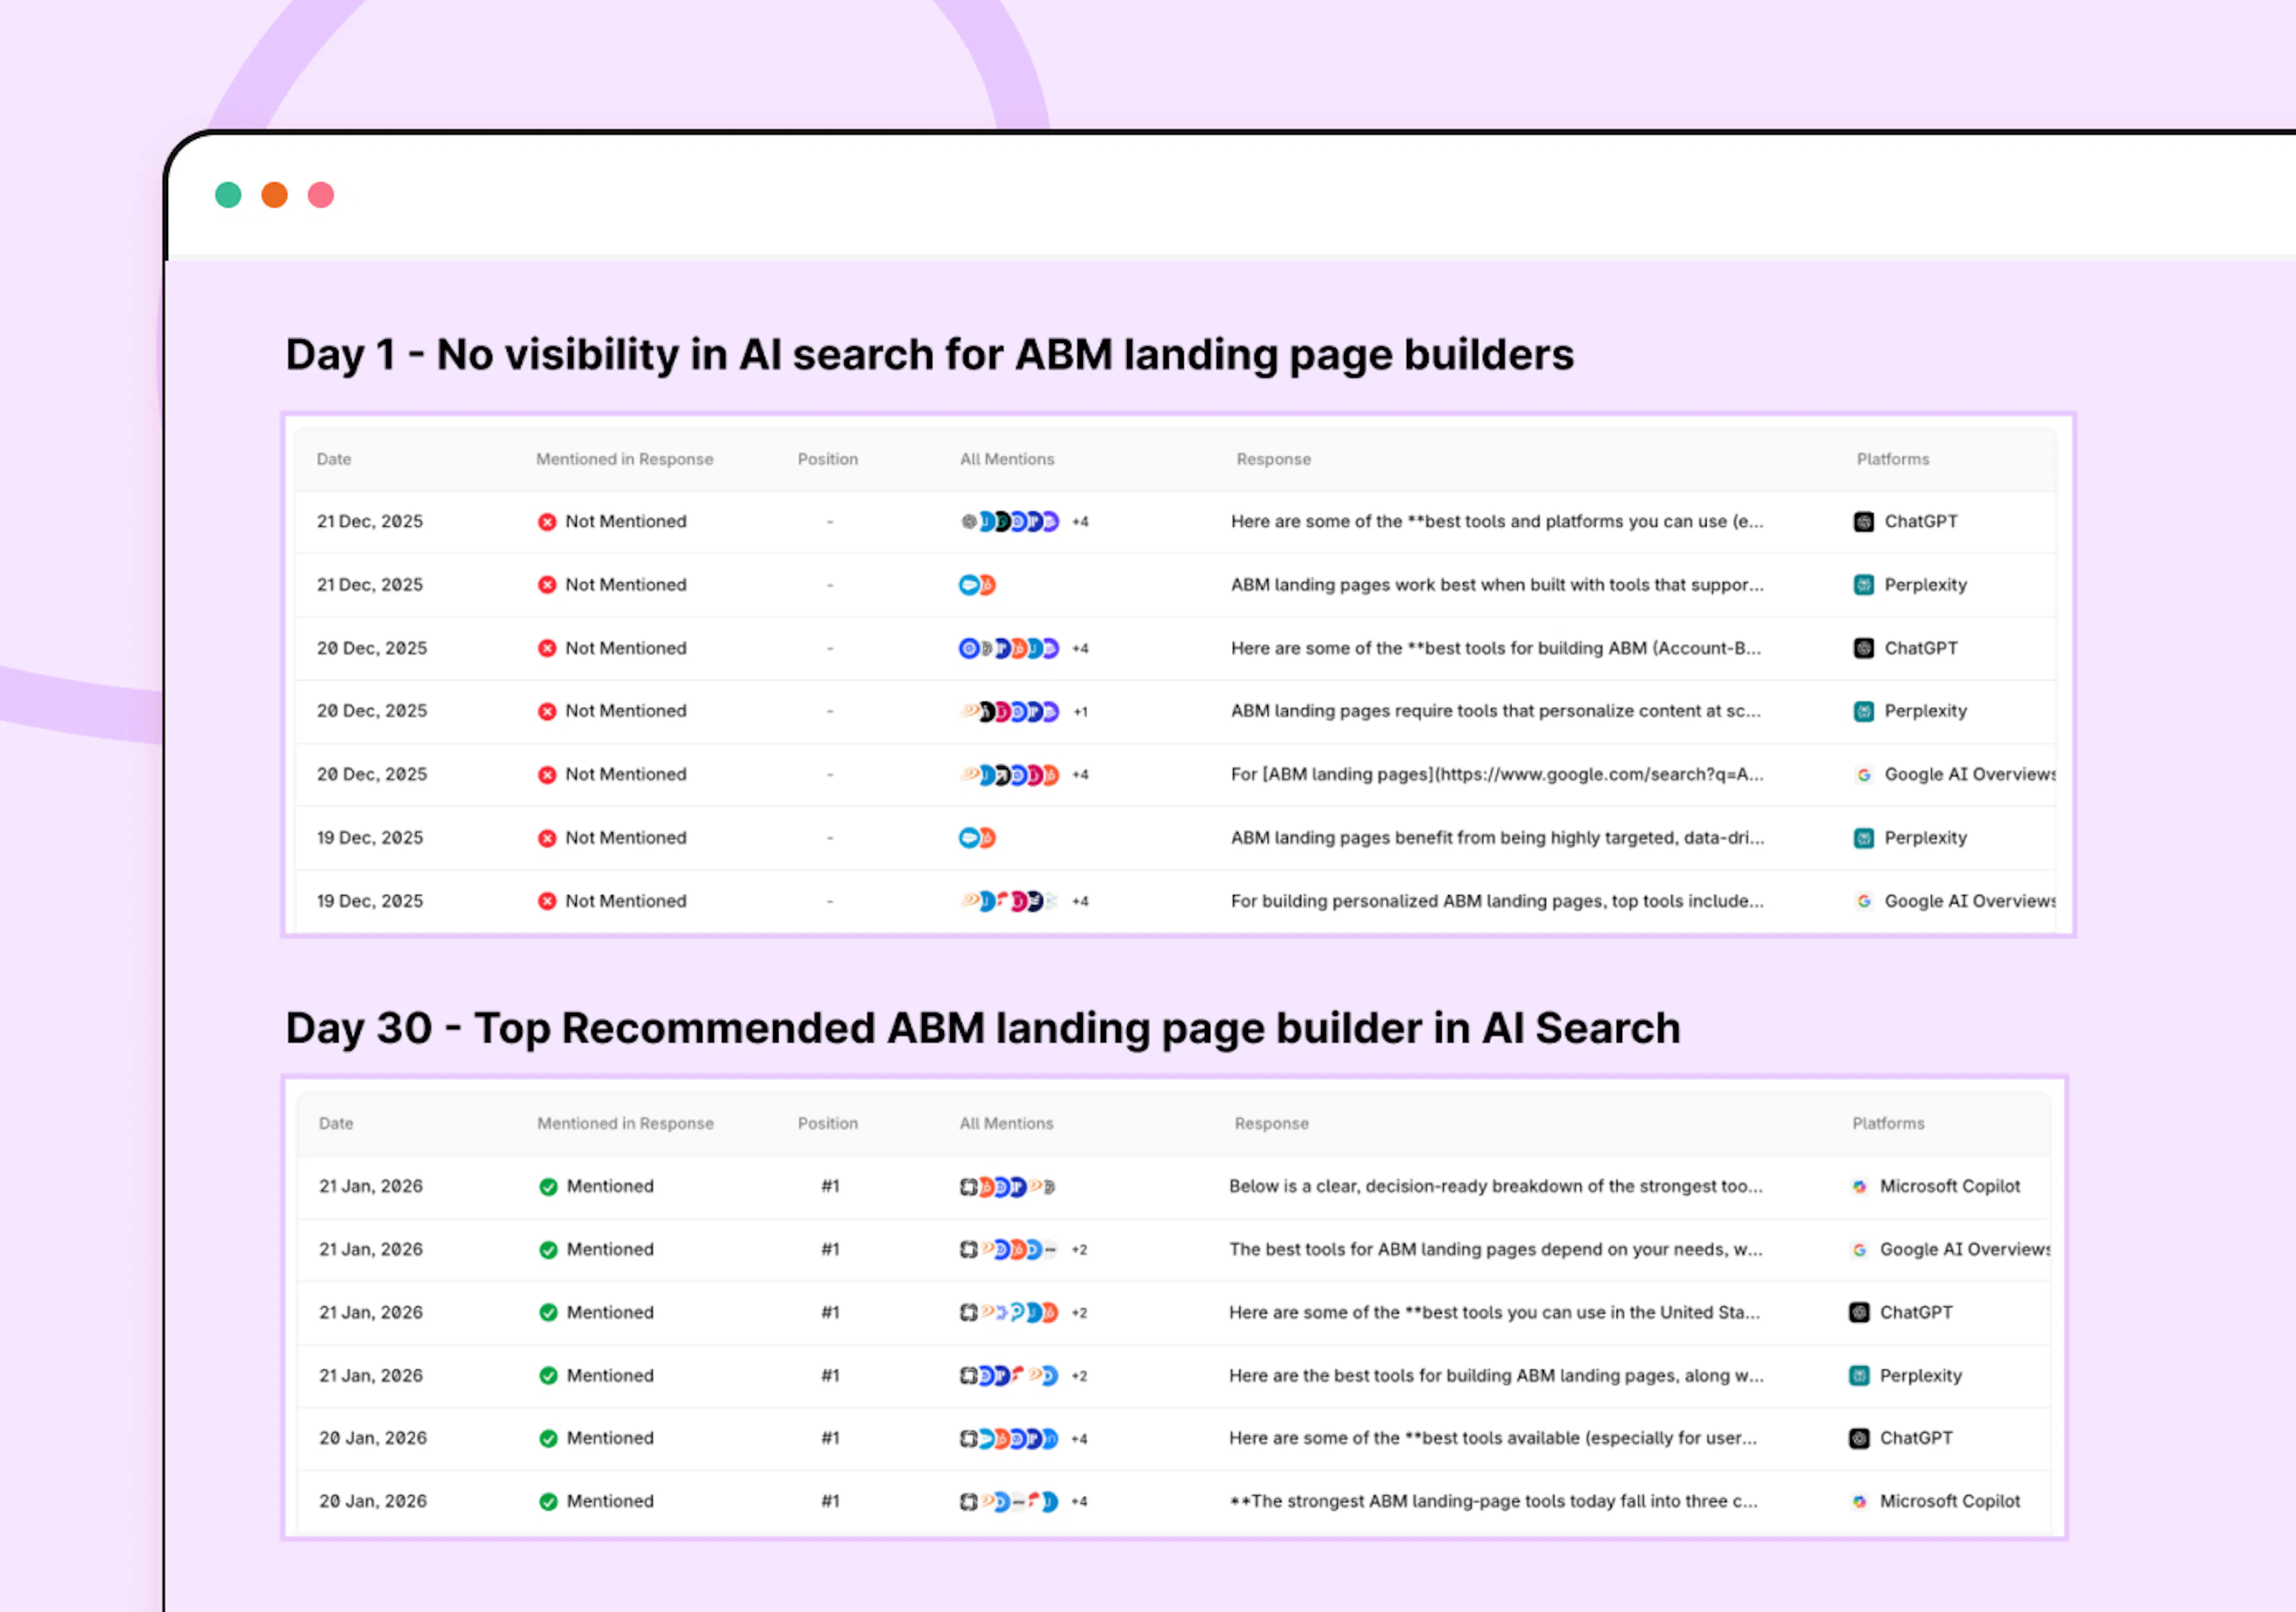Click the Perplexity icon in the 19 Dec, 2025 row

point(1863,837)
